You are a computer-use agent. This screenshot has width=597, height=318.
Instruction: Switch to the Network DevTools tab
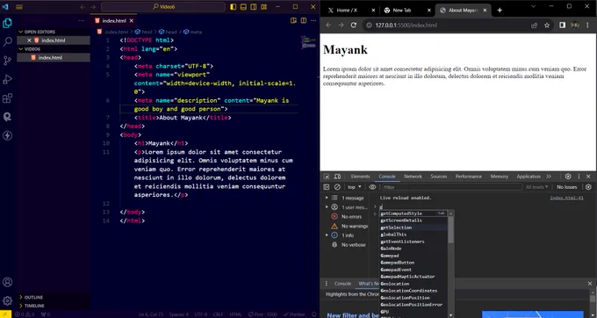[x=413, y=177]
